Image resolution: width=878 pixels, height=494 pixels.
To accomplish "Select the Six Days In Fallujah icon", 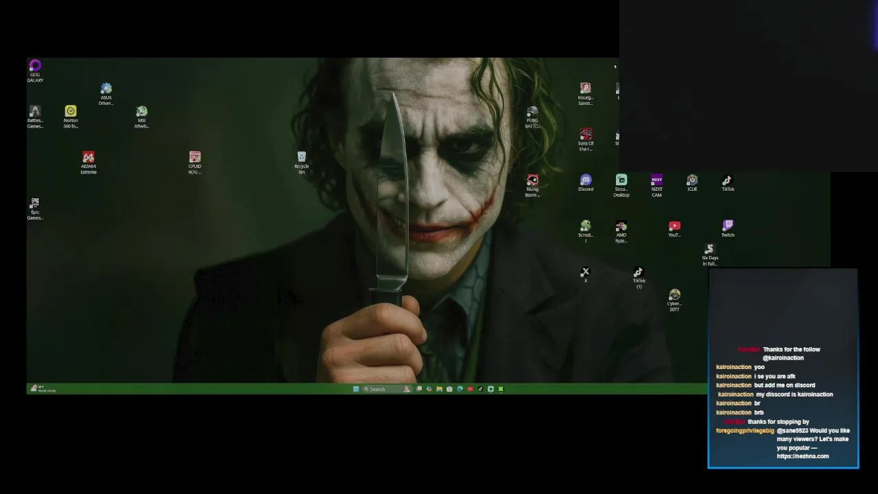I will point(710,255).
